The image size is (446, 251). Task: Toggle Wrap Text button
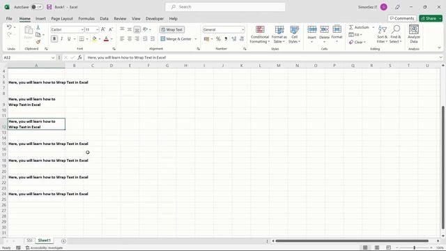[x=172, y=29]
